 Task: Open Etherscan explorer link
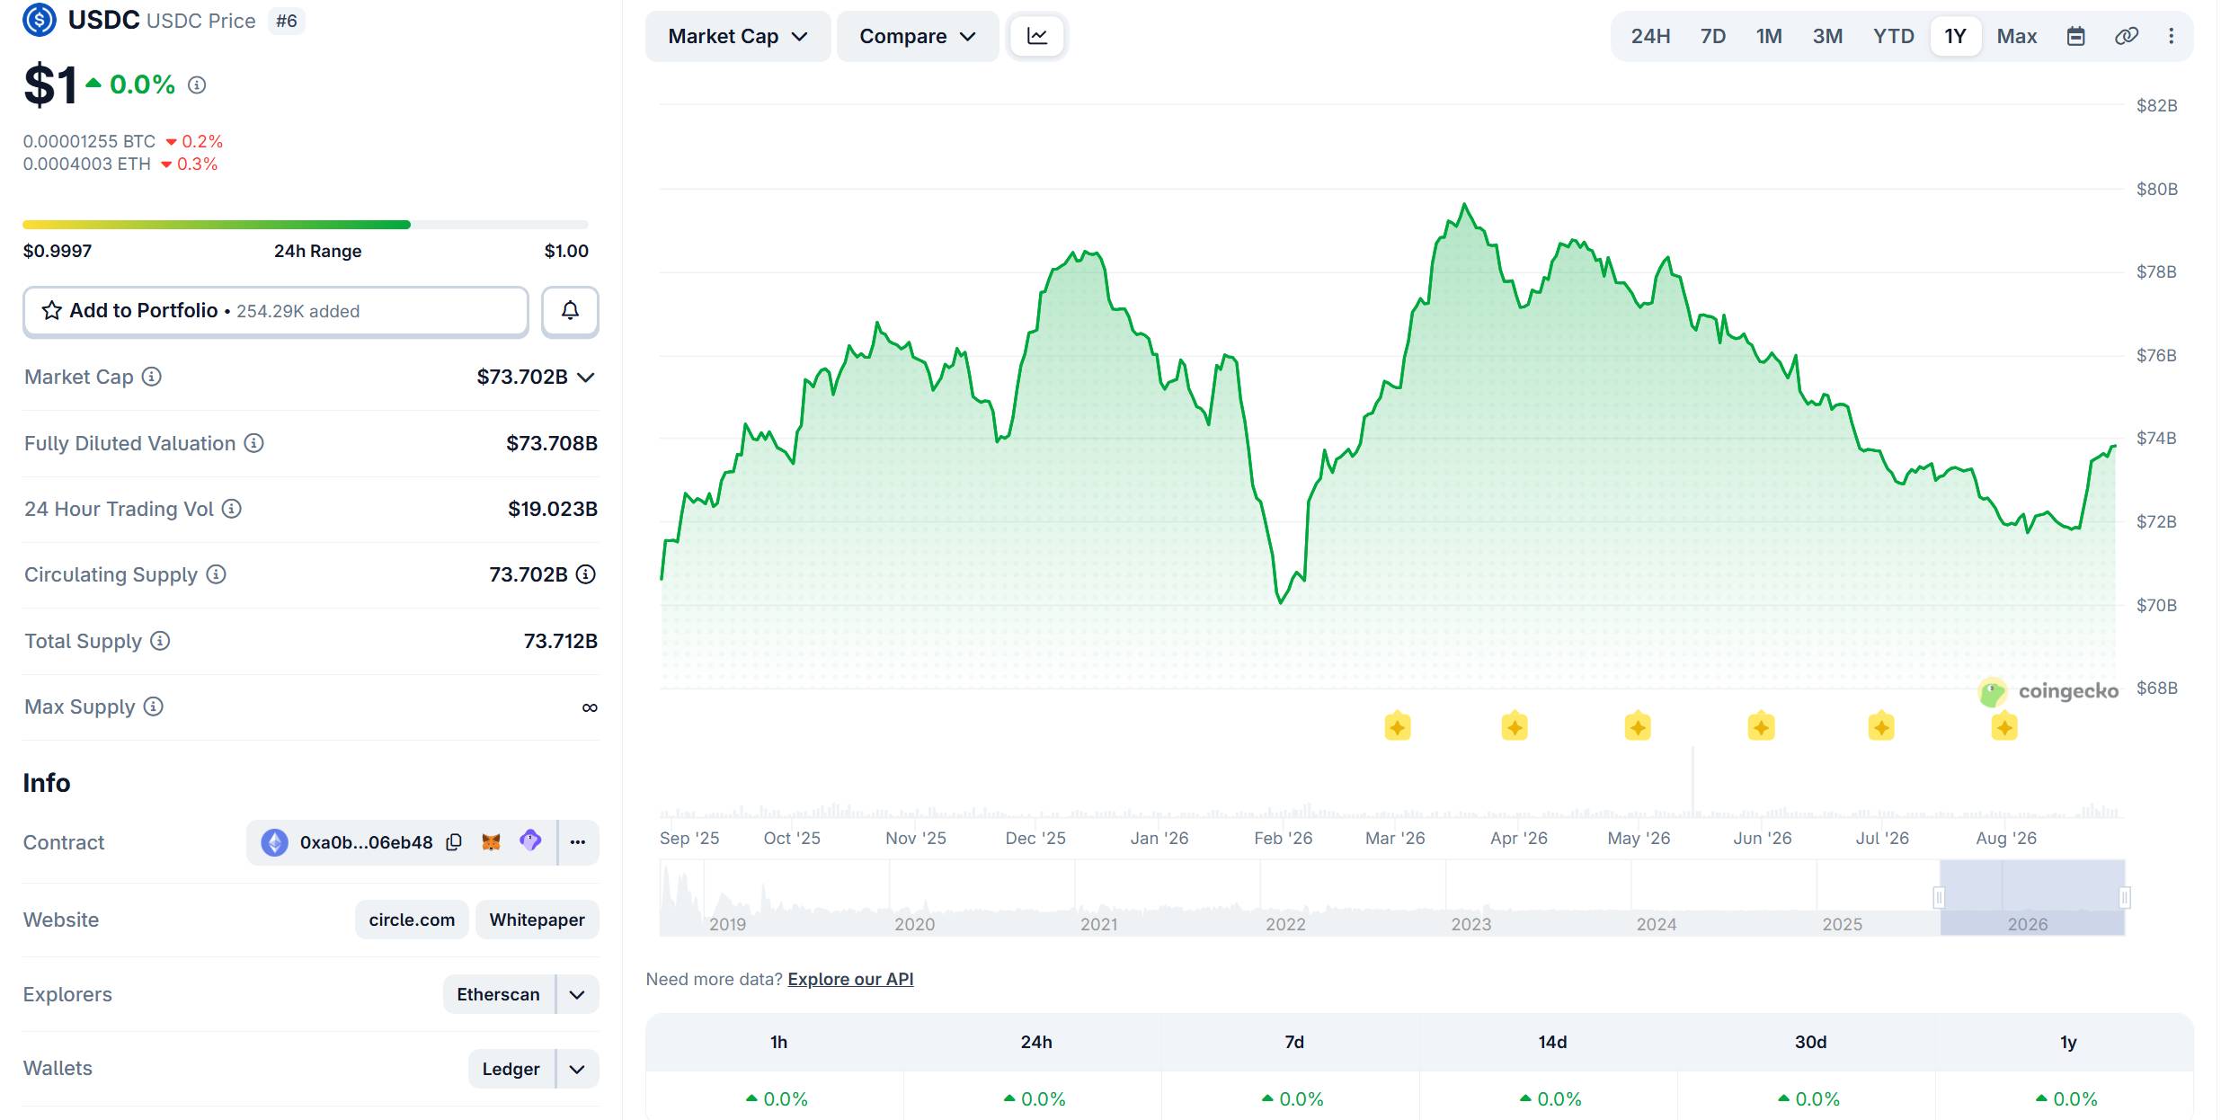click(x=499, y=995)
